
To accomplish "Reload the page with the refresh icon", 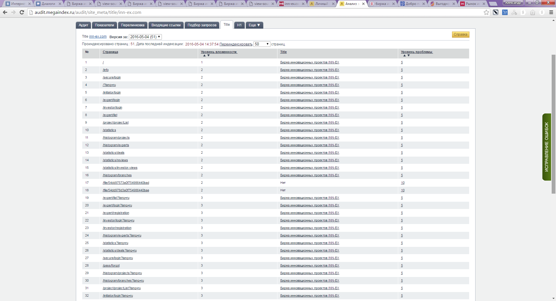I will 22,12.
